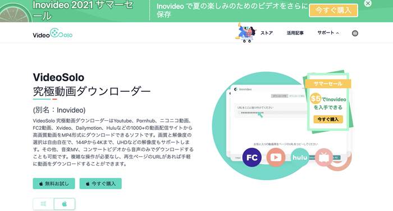Click the shopping cart illustration icon
The height and width of the screenshot is (211, 393).
246,33
